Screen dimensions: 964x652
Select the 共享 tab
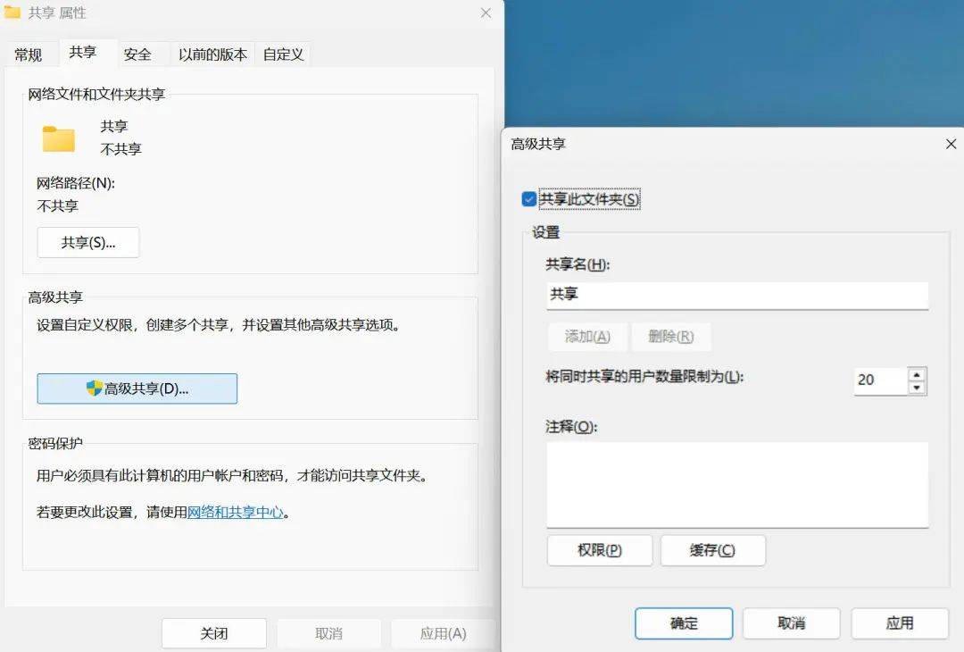click(x=83, y=53)
